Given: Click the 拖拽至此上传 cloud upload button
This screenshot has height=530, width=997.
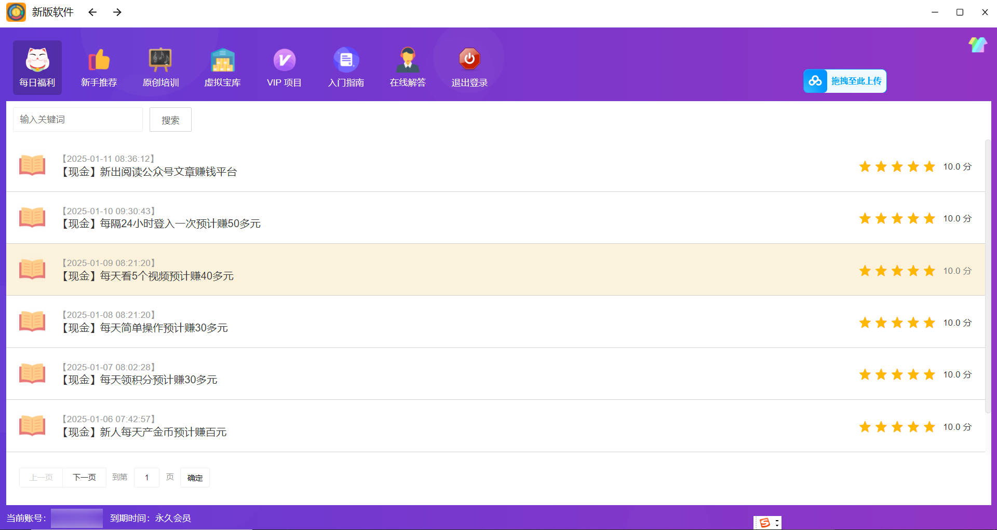Looking at the screenshot, I should pyautogui.click(x=845, y=81).
